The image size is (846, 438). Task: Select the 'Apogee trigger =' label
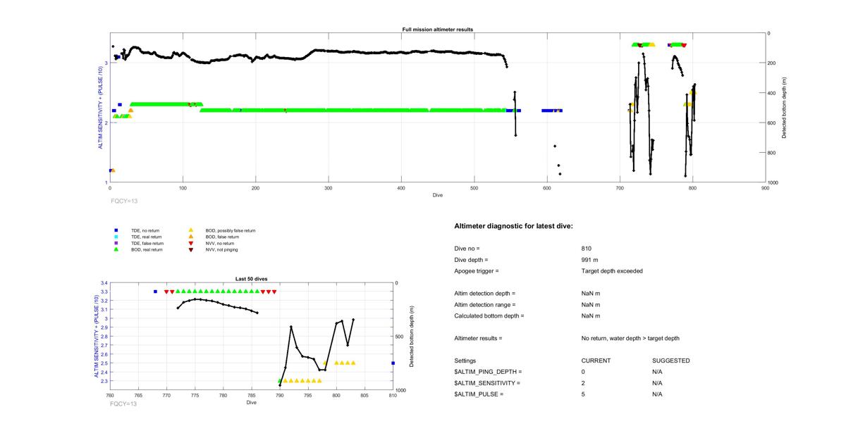click(x=477, y=271)
